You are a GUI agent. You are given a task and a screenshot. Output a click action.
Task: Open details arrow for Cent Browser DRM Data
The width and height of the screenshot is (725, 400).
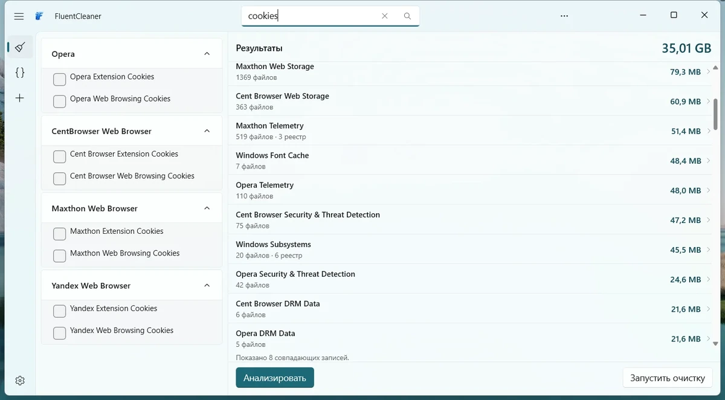709,309
